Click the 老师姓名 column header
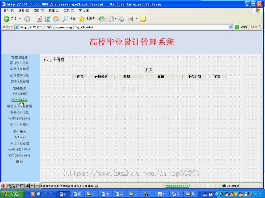This screenshot has width=265, height=198. click(101, 77)
